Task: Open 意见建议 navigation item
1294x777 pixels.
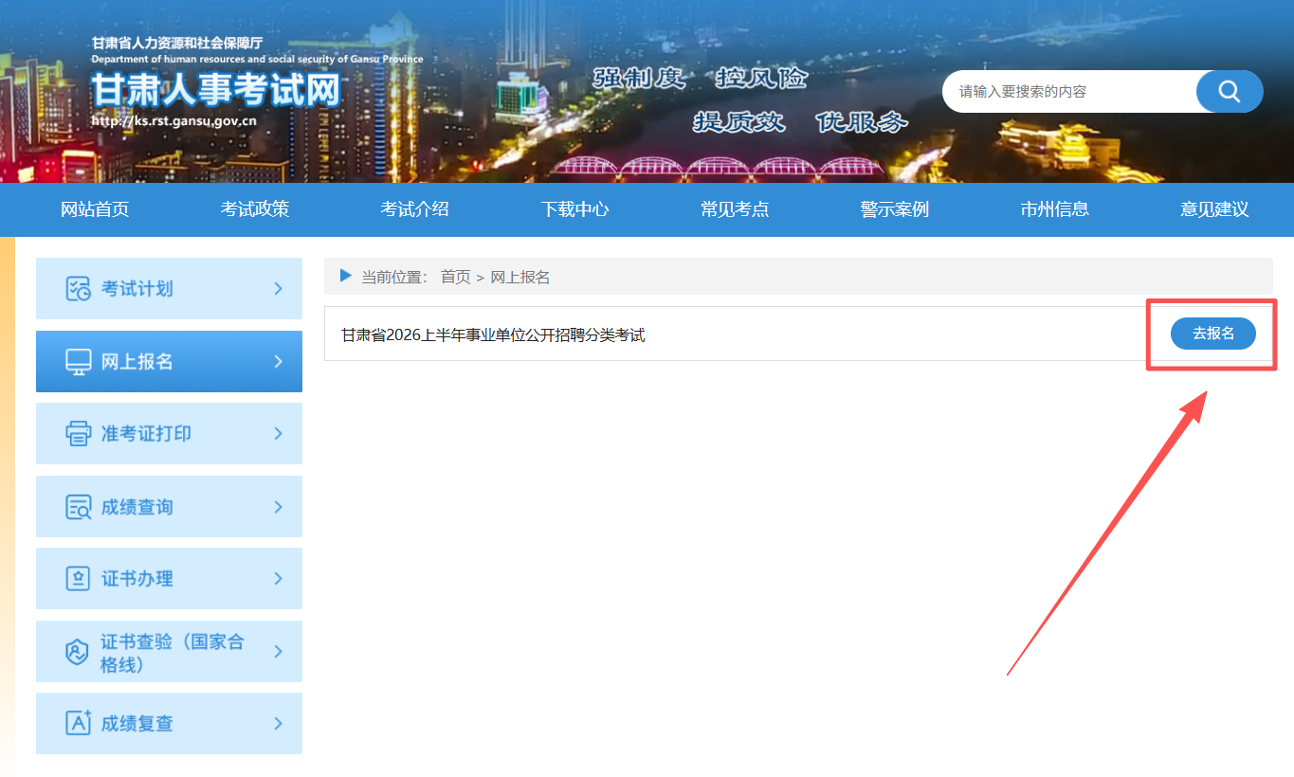Action: click(x=1213, y=209)
